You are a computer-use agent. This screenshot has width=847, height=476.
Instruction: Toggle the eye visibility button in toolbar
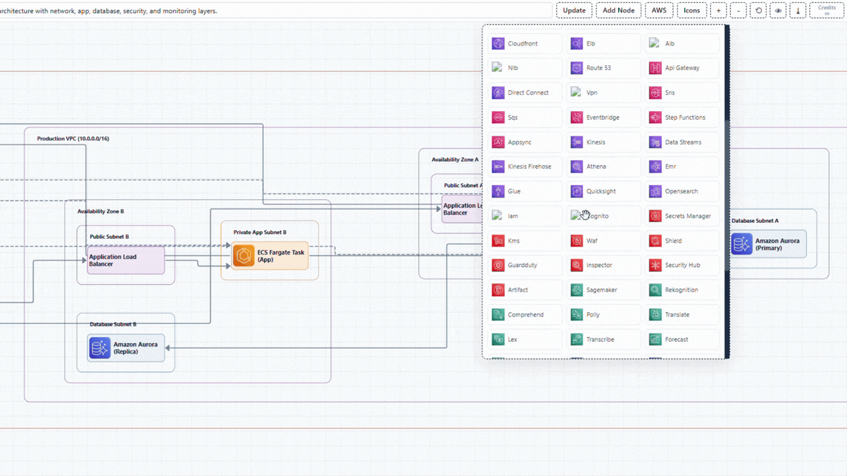(x=778, y=11)
